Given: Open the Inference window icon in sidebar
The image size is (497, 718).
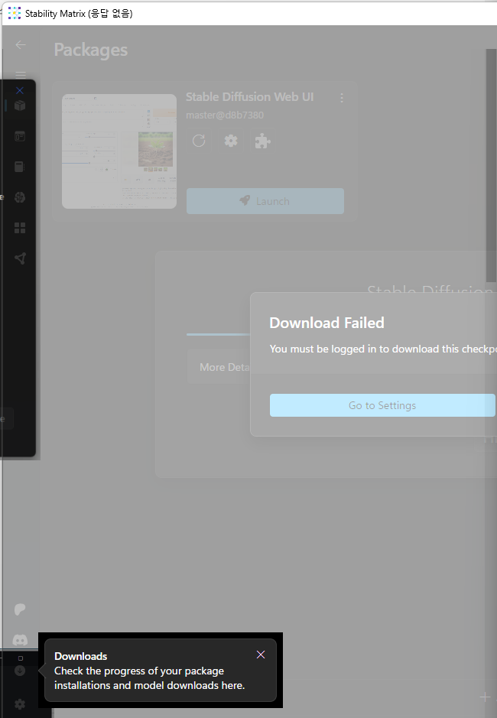Looking at the screenshot, I should point(20,136).
